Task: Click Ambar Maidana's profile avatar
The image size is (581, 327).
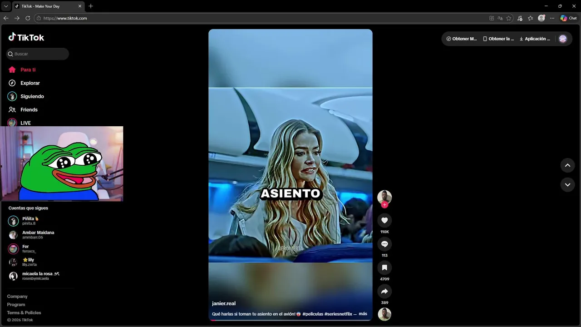Action: tap(13, 235)
